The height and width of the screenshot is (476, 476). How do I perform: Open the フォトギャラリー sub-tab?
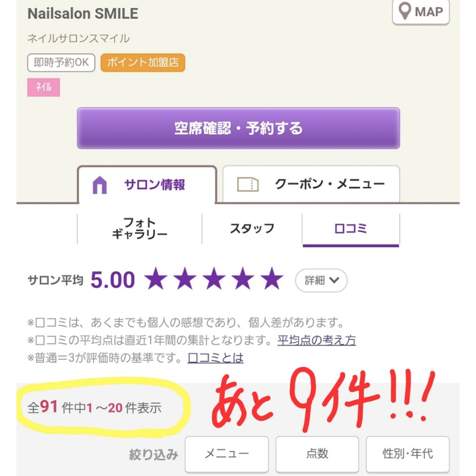coord(139,229)
